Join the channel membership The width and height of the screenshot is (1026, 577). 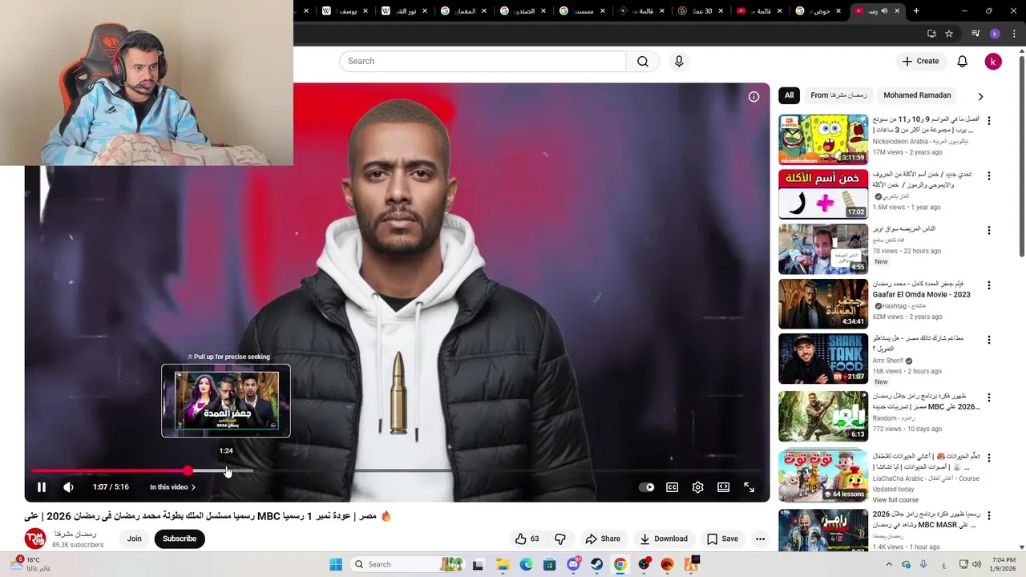135,539
